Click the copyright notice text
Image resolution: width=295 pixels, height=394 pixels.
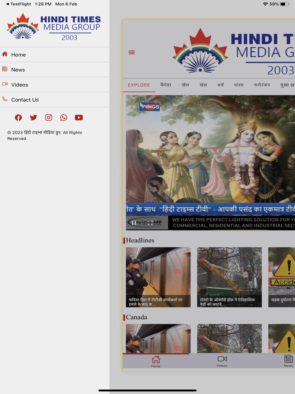(45, 136)
